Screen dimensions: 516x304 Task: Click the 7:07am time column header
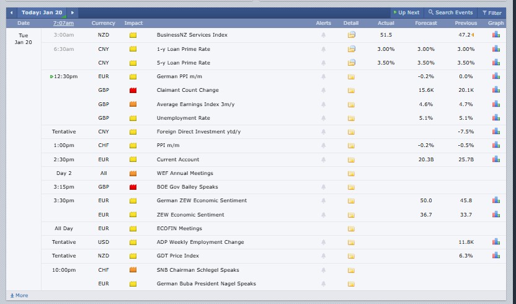click(x=63, y=23)
